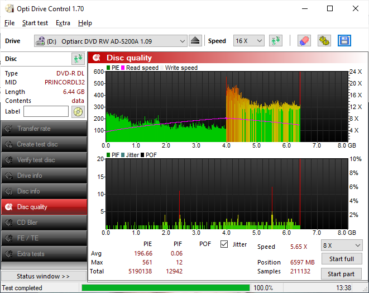The width and height of the screenshot is (369, 293).
Task: Click the Disc info sidebar icon
Action: [8, 191]
